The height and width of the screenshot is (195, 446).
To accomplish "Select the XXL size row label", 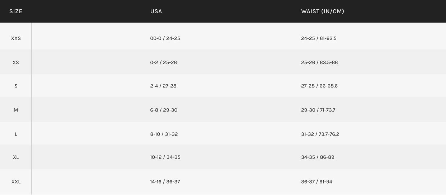I will pos(16,182).
